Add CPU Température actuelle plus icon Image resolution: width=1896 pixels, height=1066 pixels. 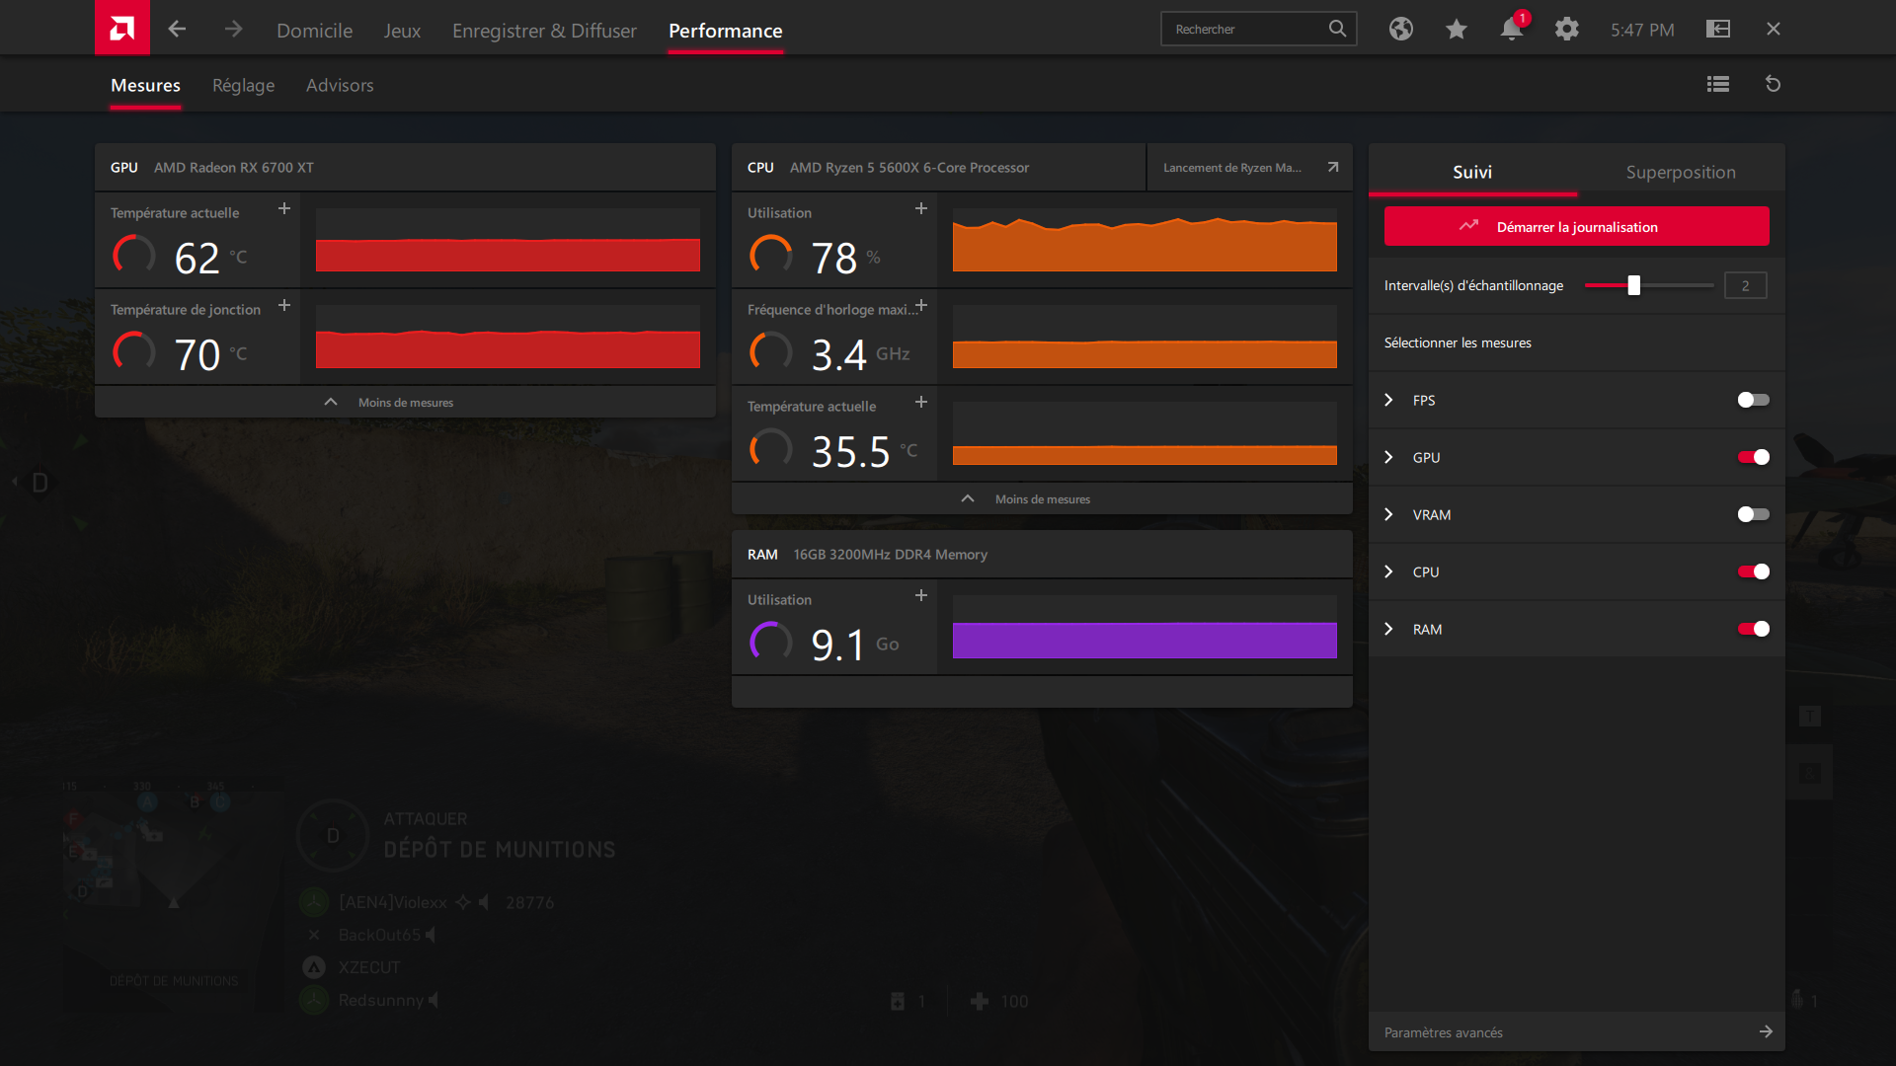pyautogui.click(x=921, y=402)
